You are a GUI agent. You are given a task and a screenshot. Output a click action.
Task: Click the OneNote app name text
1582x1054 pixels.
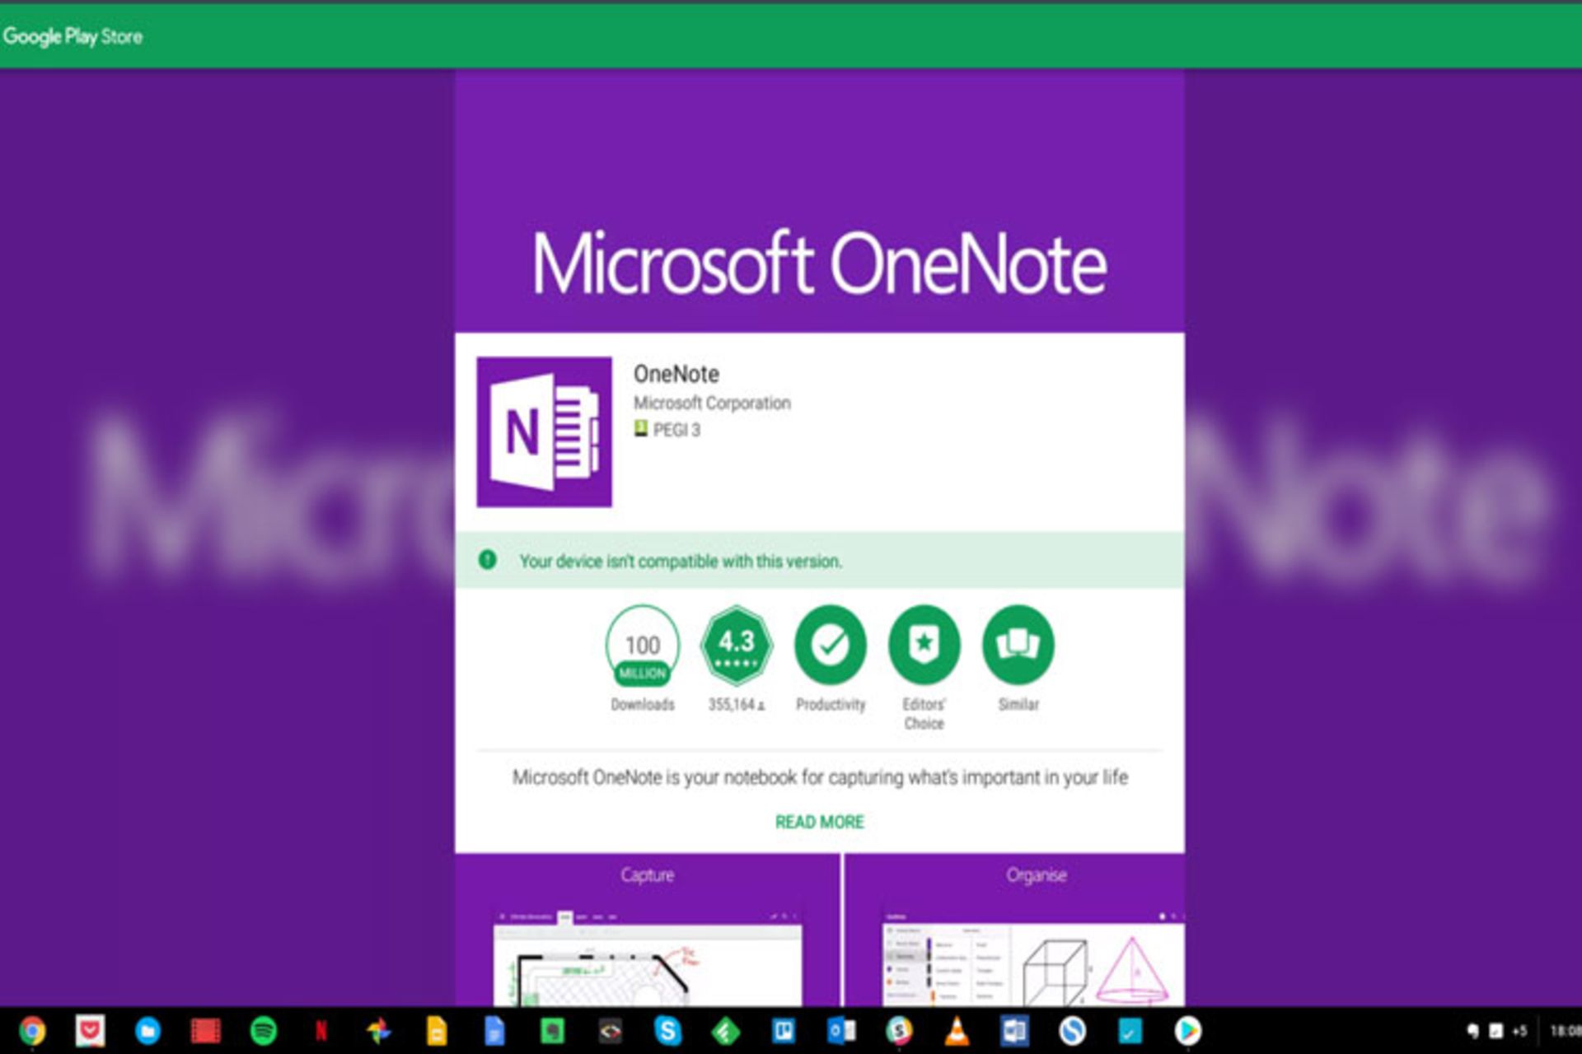(676, 374)
